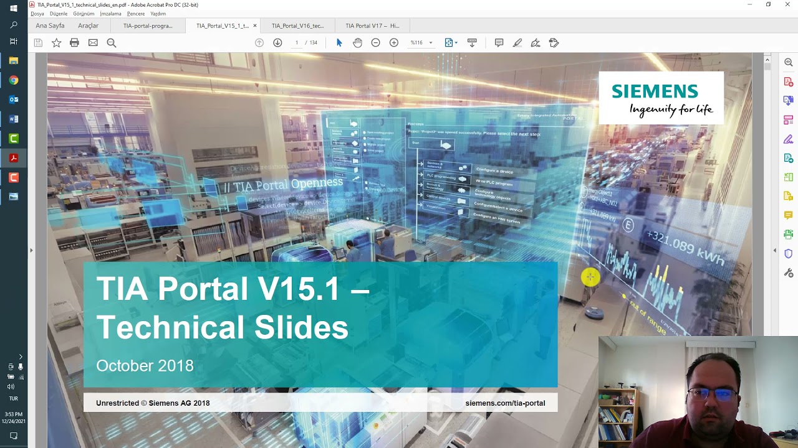
Task: Expand the zoom percentage dropdown
Action: [x=430, y=43]
